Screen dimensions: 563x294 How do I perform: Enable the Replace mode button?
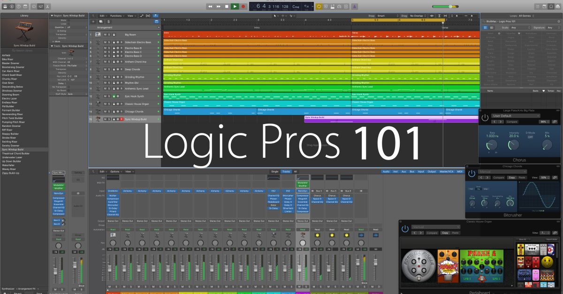coord(327,7)
